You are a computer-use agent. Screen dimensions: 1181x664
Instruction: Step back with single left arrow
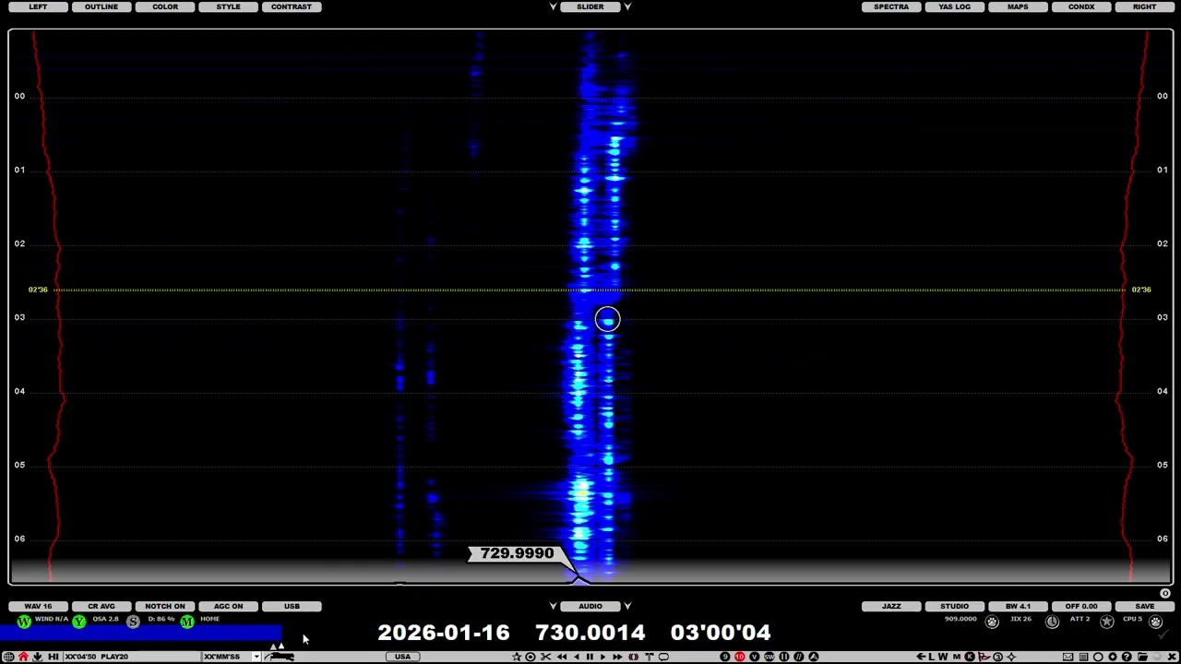[577, 657]
